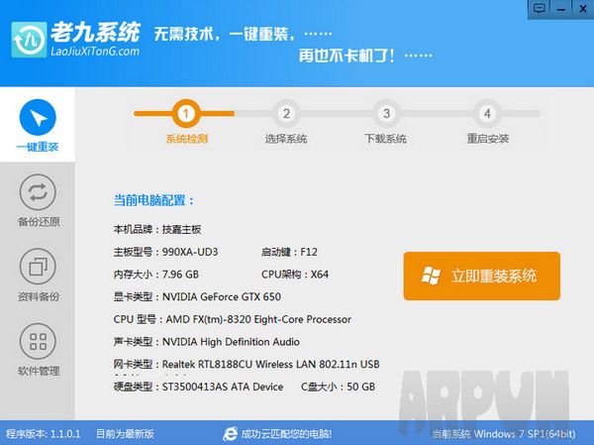Click the IE browser icon in status bar
594x445 pixels.
pos(230,434)
